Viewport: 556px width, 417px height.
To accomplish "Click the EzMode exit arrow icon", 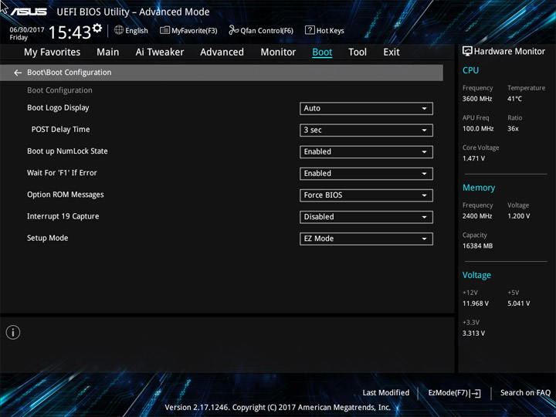I will 476,393.
